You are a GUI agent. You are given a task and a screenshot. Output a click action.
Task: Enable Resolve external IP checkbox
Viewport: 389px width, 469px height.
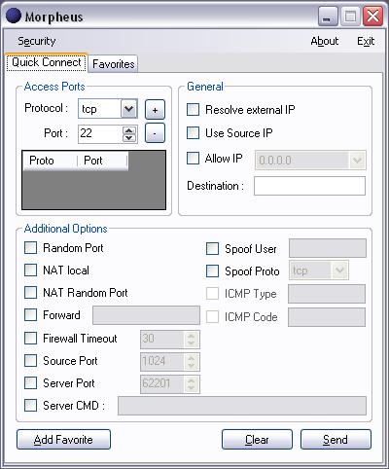click(x=193, y=110)
